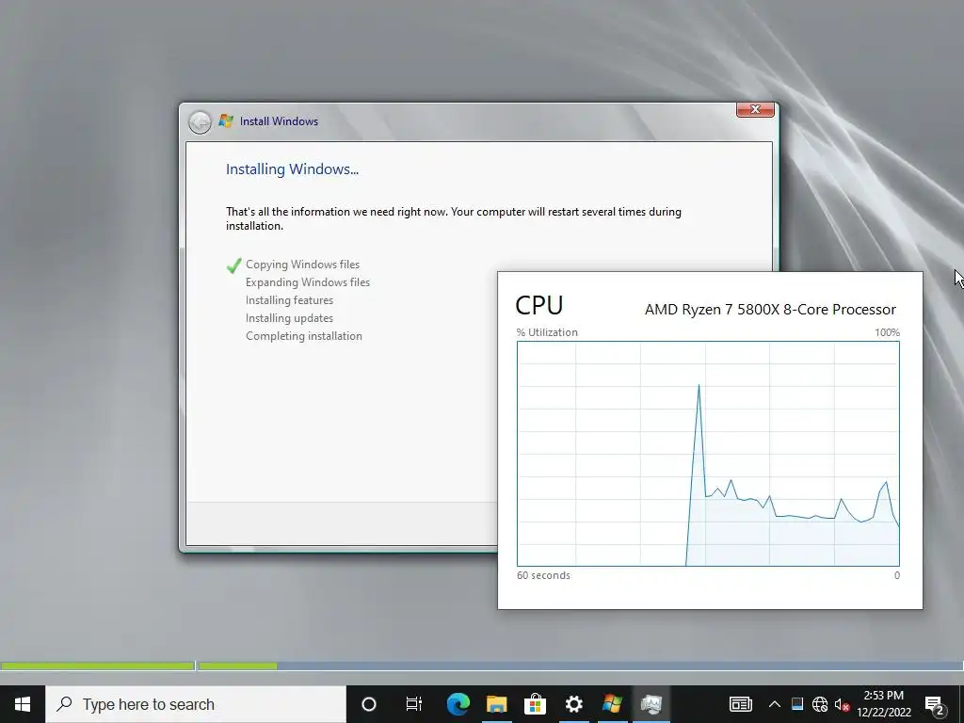
Task: Switch to Windows setup taskbar app
Action: point(612,704)
